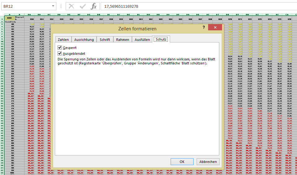
Task: Go to the Rahmen tab
Action: click(x=123, y=40)
